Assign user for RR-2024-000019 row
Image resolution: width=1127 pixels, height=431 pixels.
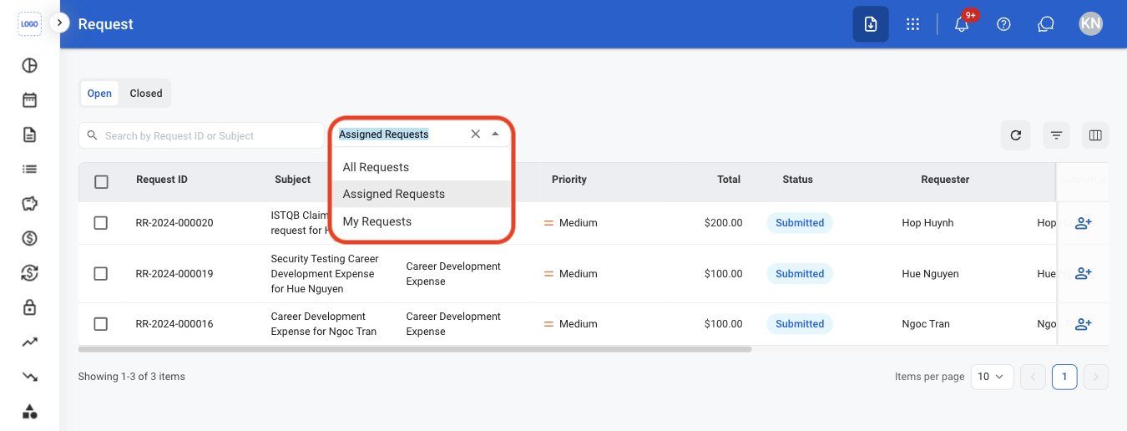[x=1084, y=273]
